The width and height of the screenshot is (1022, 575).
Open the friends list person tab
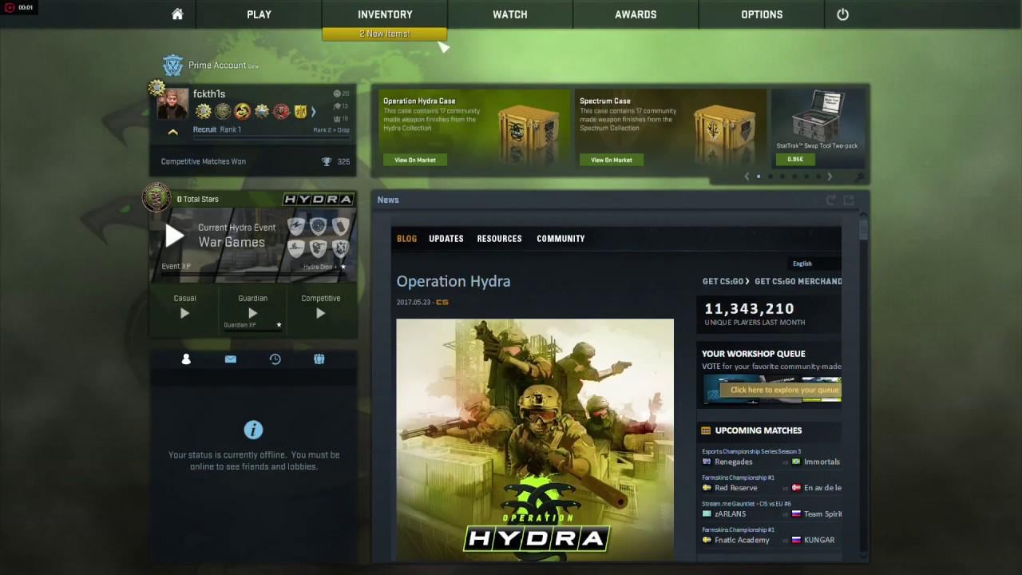pyautogui.click(x=186, y=359)
